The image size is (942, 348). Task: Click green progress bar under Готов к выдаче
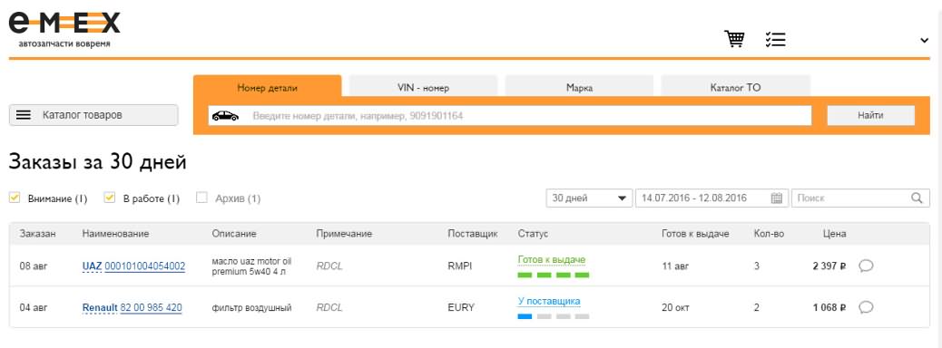554,275
